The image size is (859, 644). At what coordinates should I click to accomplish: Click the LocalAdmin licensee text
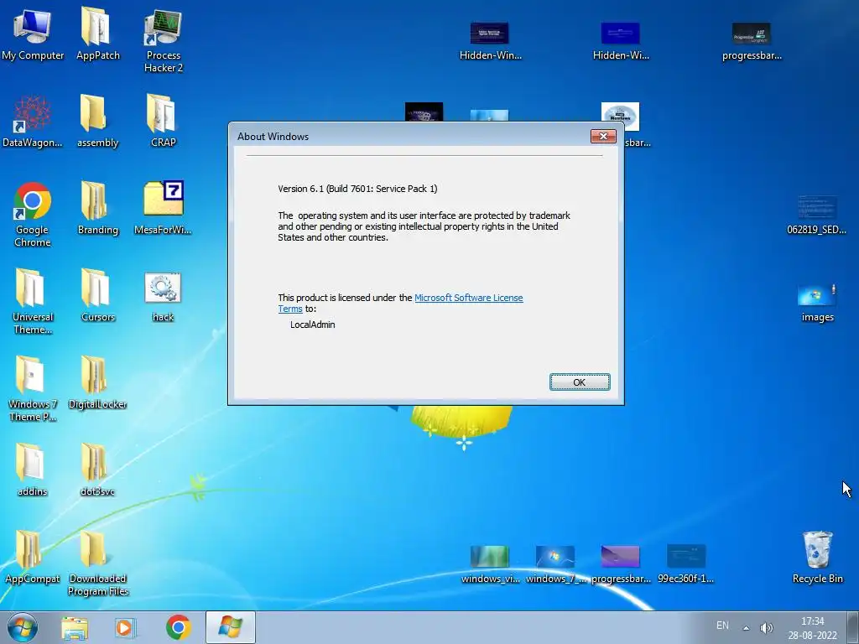[x=312, y=325]
